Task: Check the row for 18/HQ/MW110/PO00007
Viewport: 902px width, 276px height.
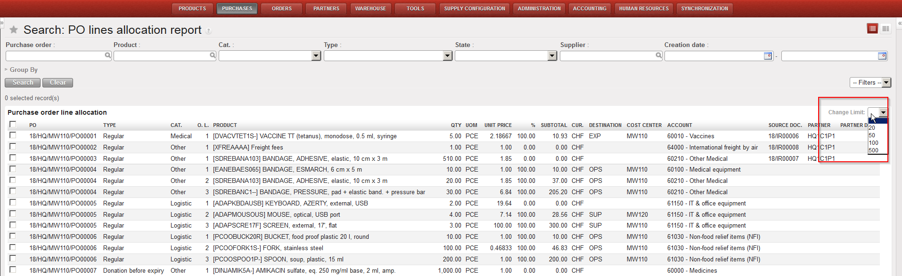Action: pos(13,270)
